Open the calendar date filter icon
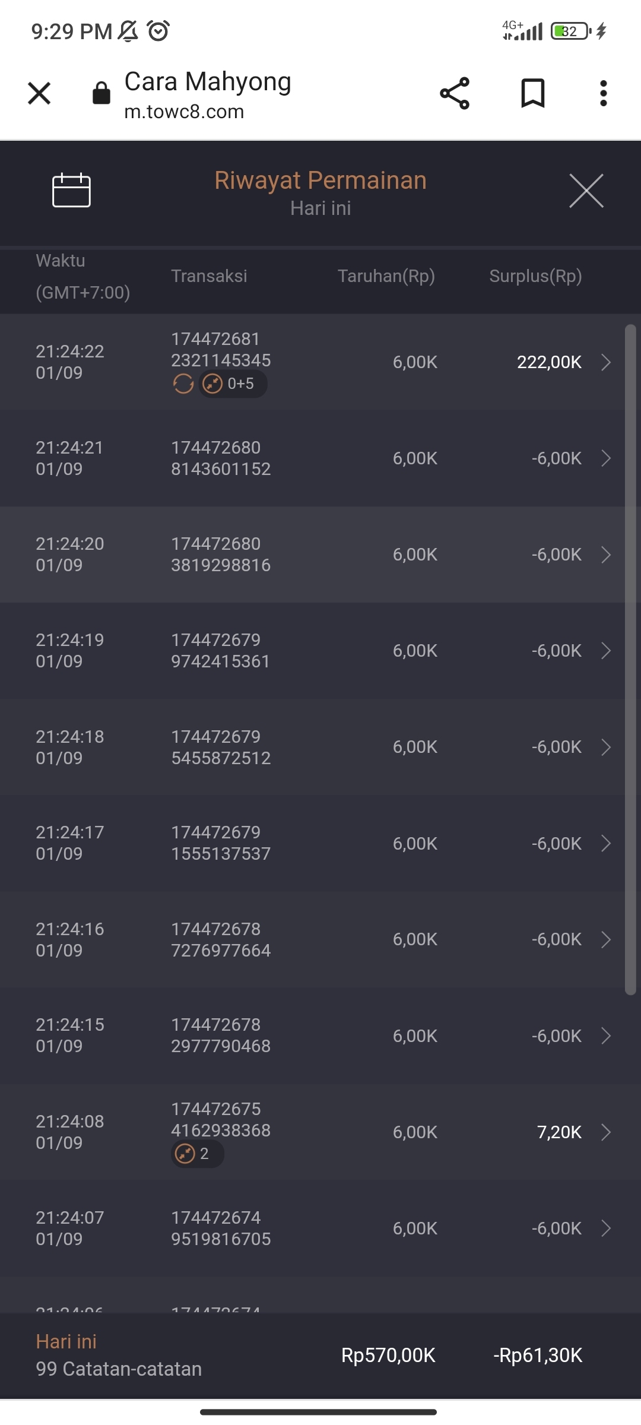 coord(71,190)
